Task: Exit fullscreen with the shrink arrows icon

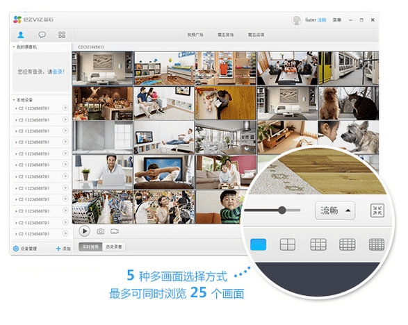Action: [377, 210]
